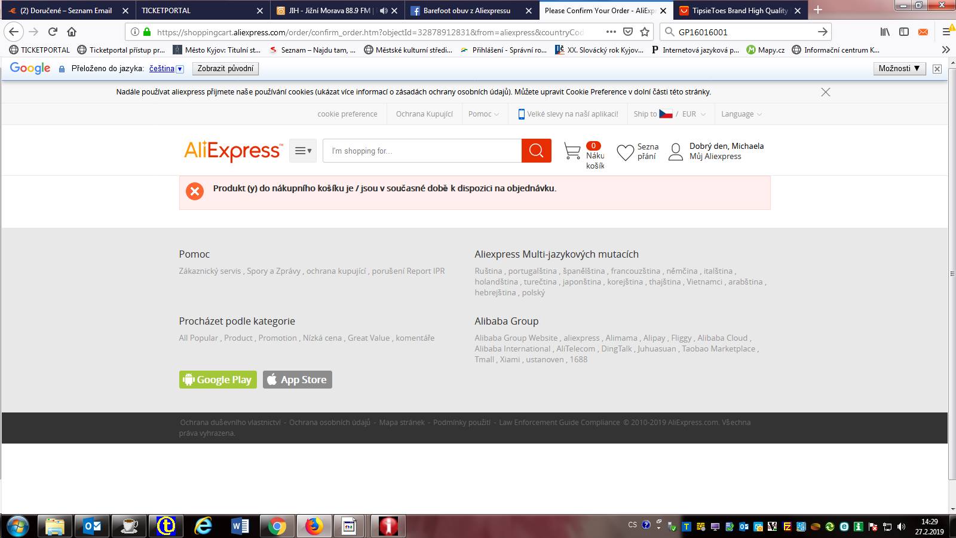Bookmark this page with the star icon
Screen dimensions: 956x538
645,32
